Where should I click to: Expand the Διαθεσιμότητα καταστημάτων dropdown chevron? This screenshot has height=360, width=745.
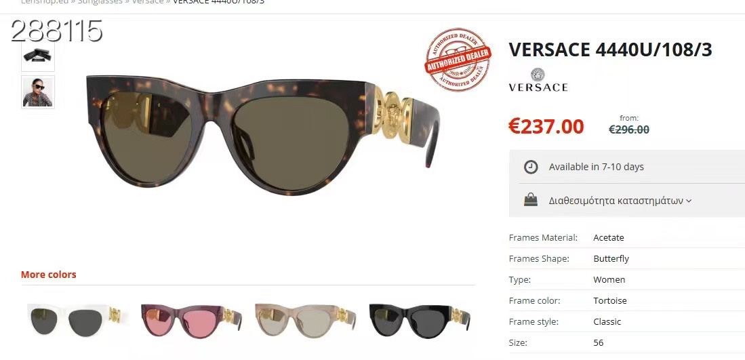pos(689,201)
